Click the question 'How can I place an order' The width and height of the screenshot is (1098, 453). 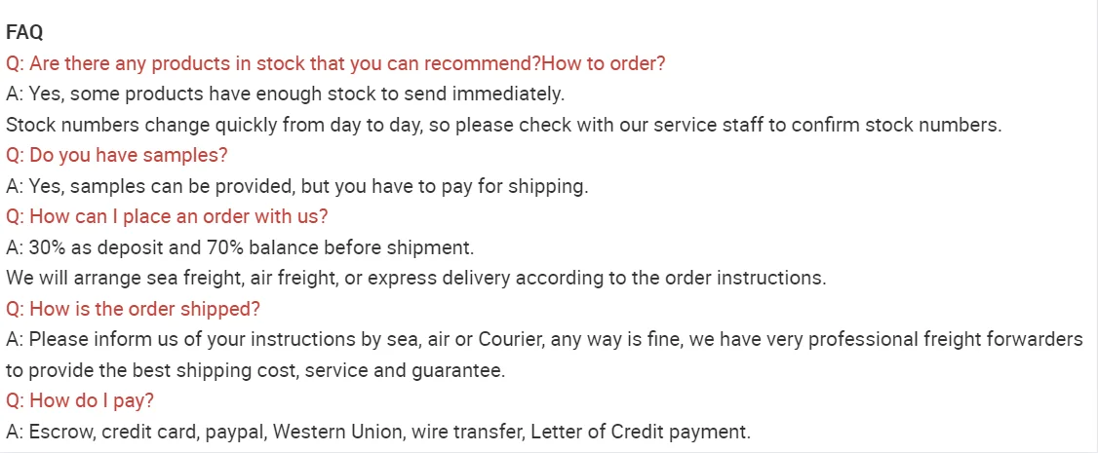pos(167,216)
